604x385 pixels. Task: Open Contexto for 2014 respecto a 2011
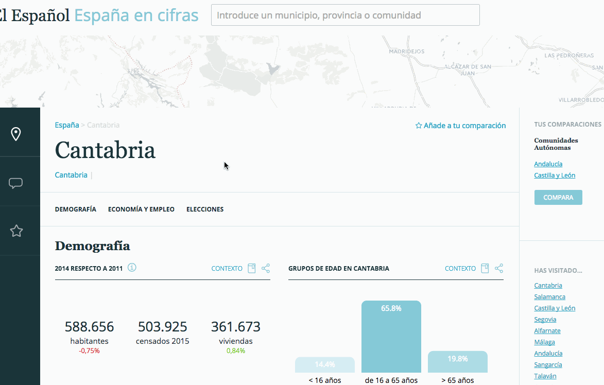pos(227,268)
